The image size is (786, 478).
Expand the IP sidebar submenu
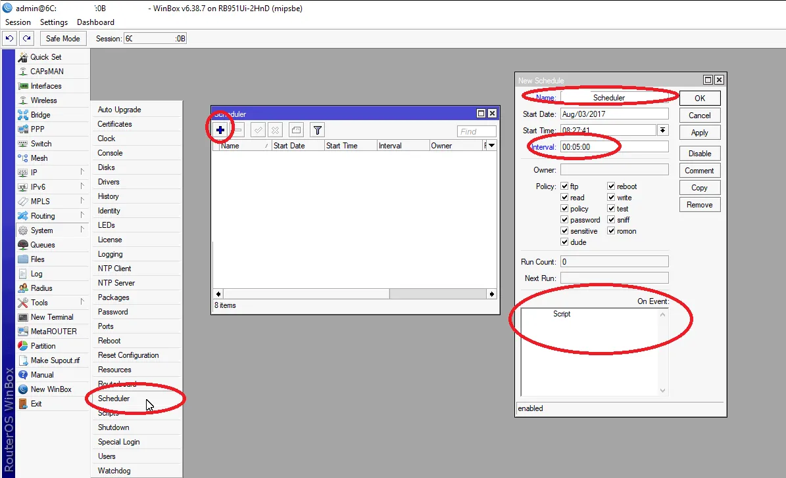click(33, 172)
